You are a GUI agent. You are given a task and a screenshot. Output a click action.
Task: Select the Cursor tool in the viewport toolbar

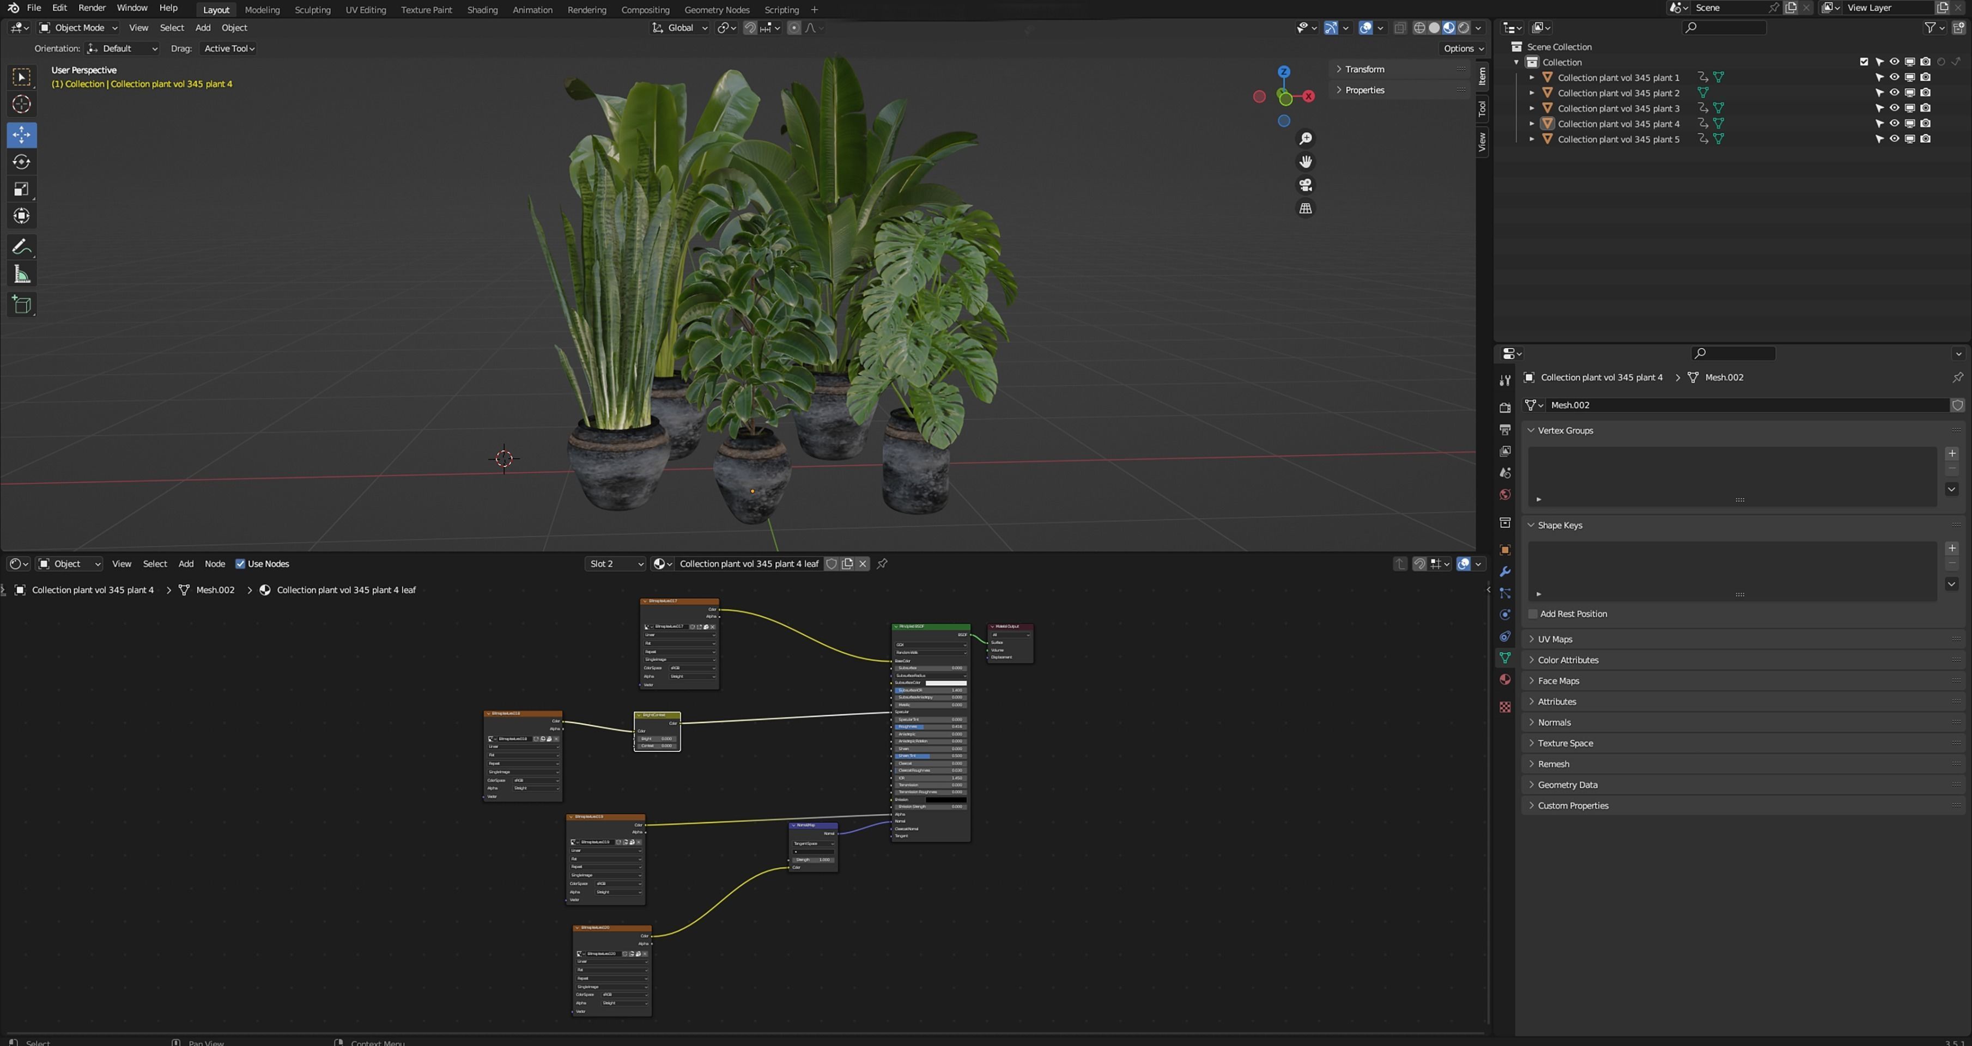[21, 104]
